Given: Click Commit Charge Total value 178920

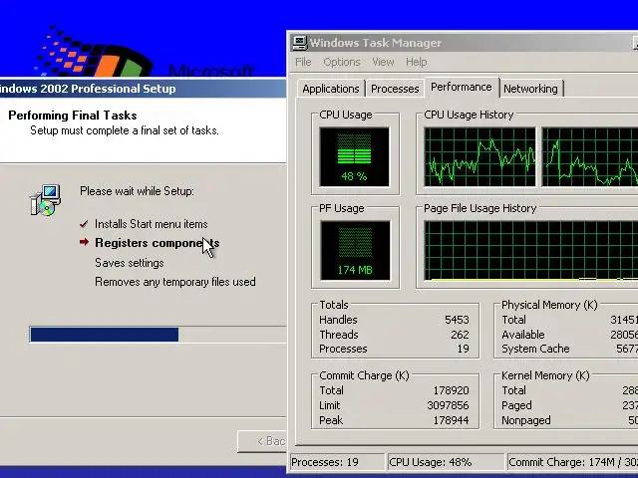Looking at the screenshot, I should 451,390.
